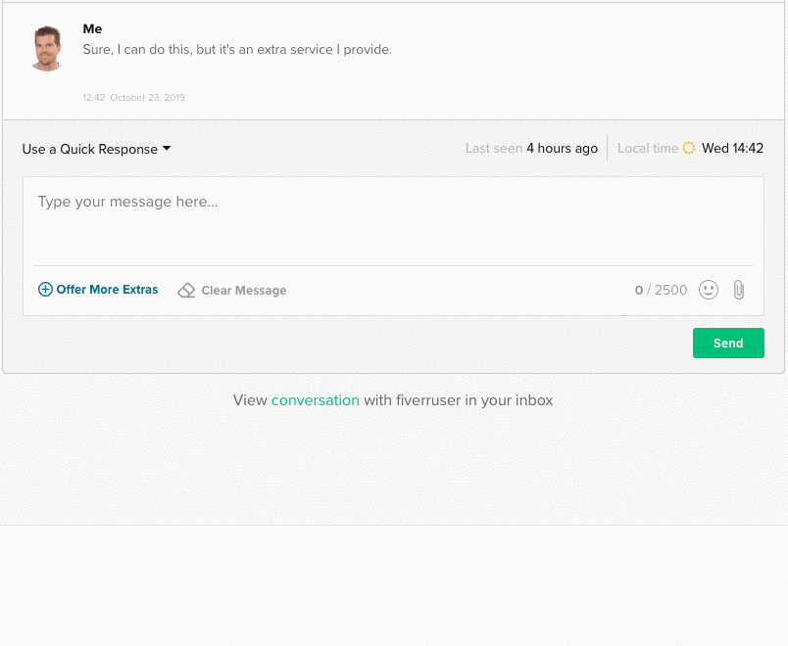Click the "Me" sender name
Viewport: 788px width, 646px height.
tap(92, 29)
